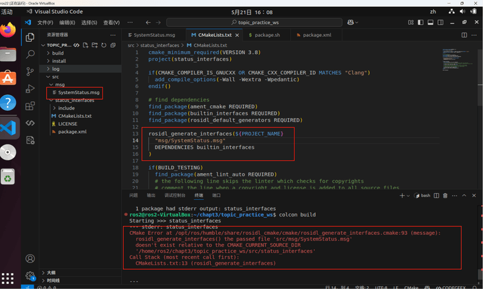Click New File icon in explorer header
Viewport: 483px width, 289px height.
pos(86,45)
